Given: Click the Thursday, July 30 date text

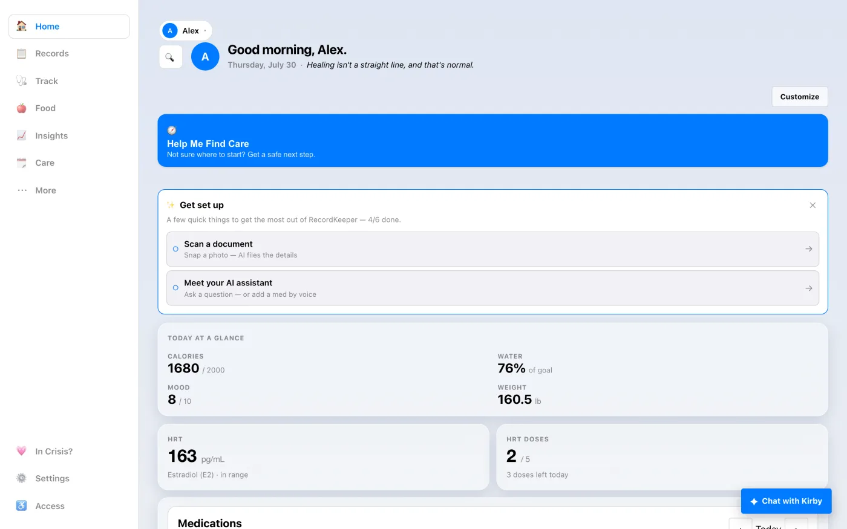Looking at the screenshot, I should click(262, 65).
